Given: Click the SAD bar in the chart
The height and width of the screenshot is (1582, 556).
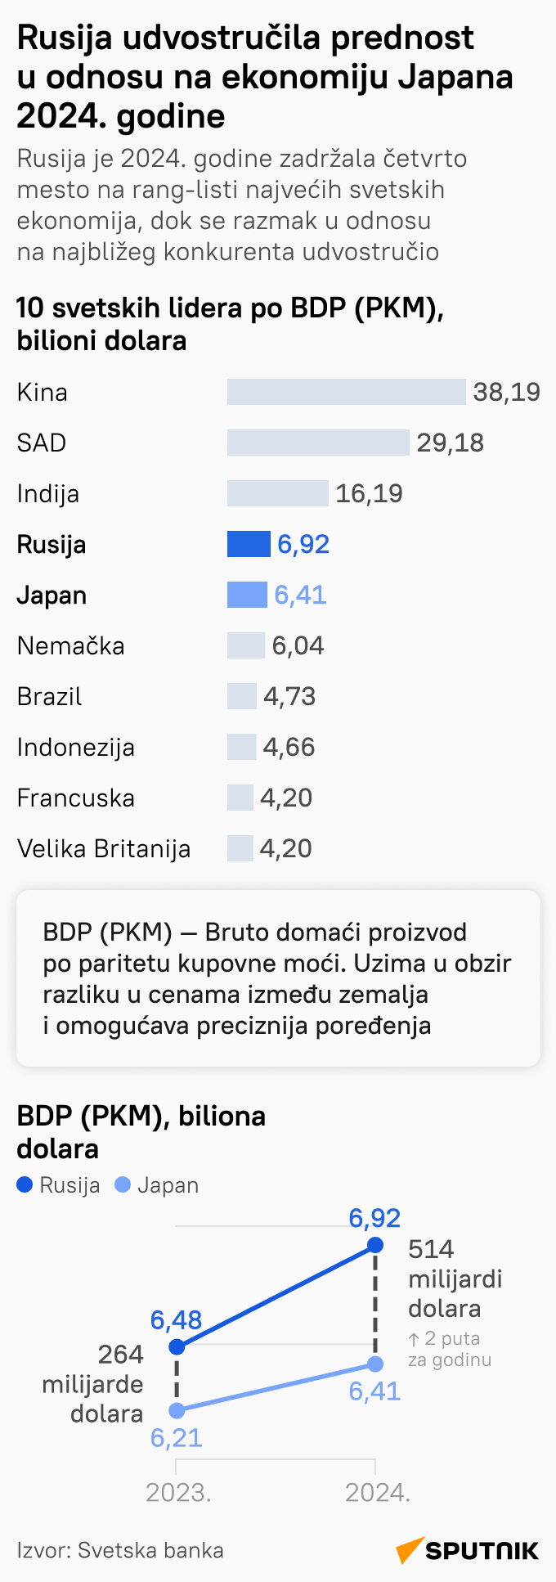Looking at the screenshot, I should click(x=318, y=443).
